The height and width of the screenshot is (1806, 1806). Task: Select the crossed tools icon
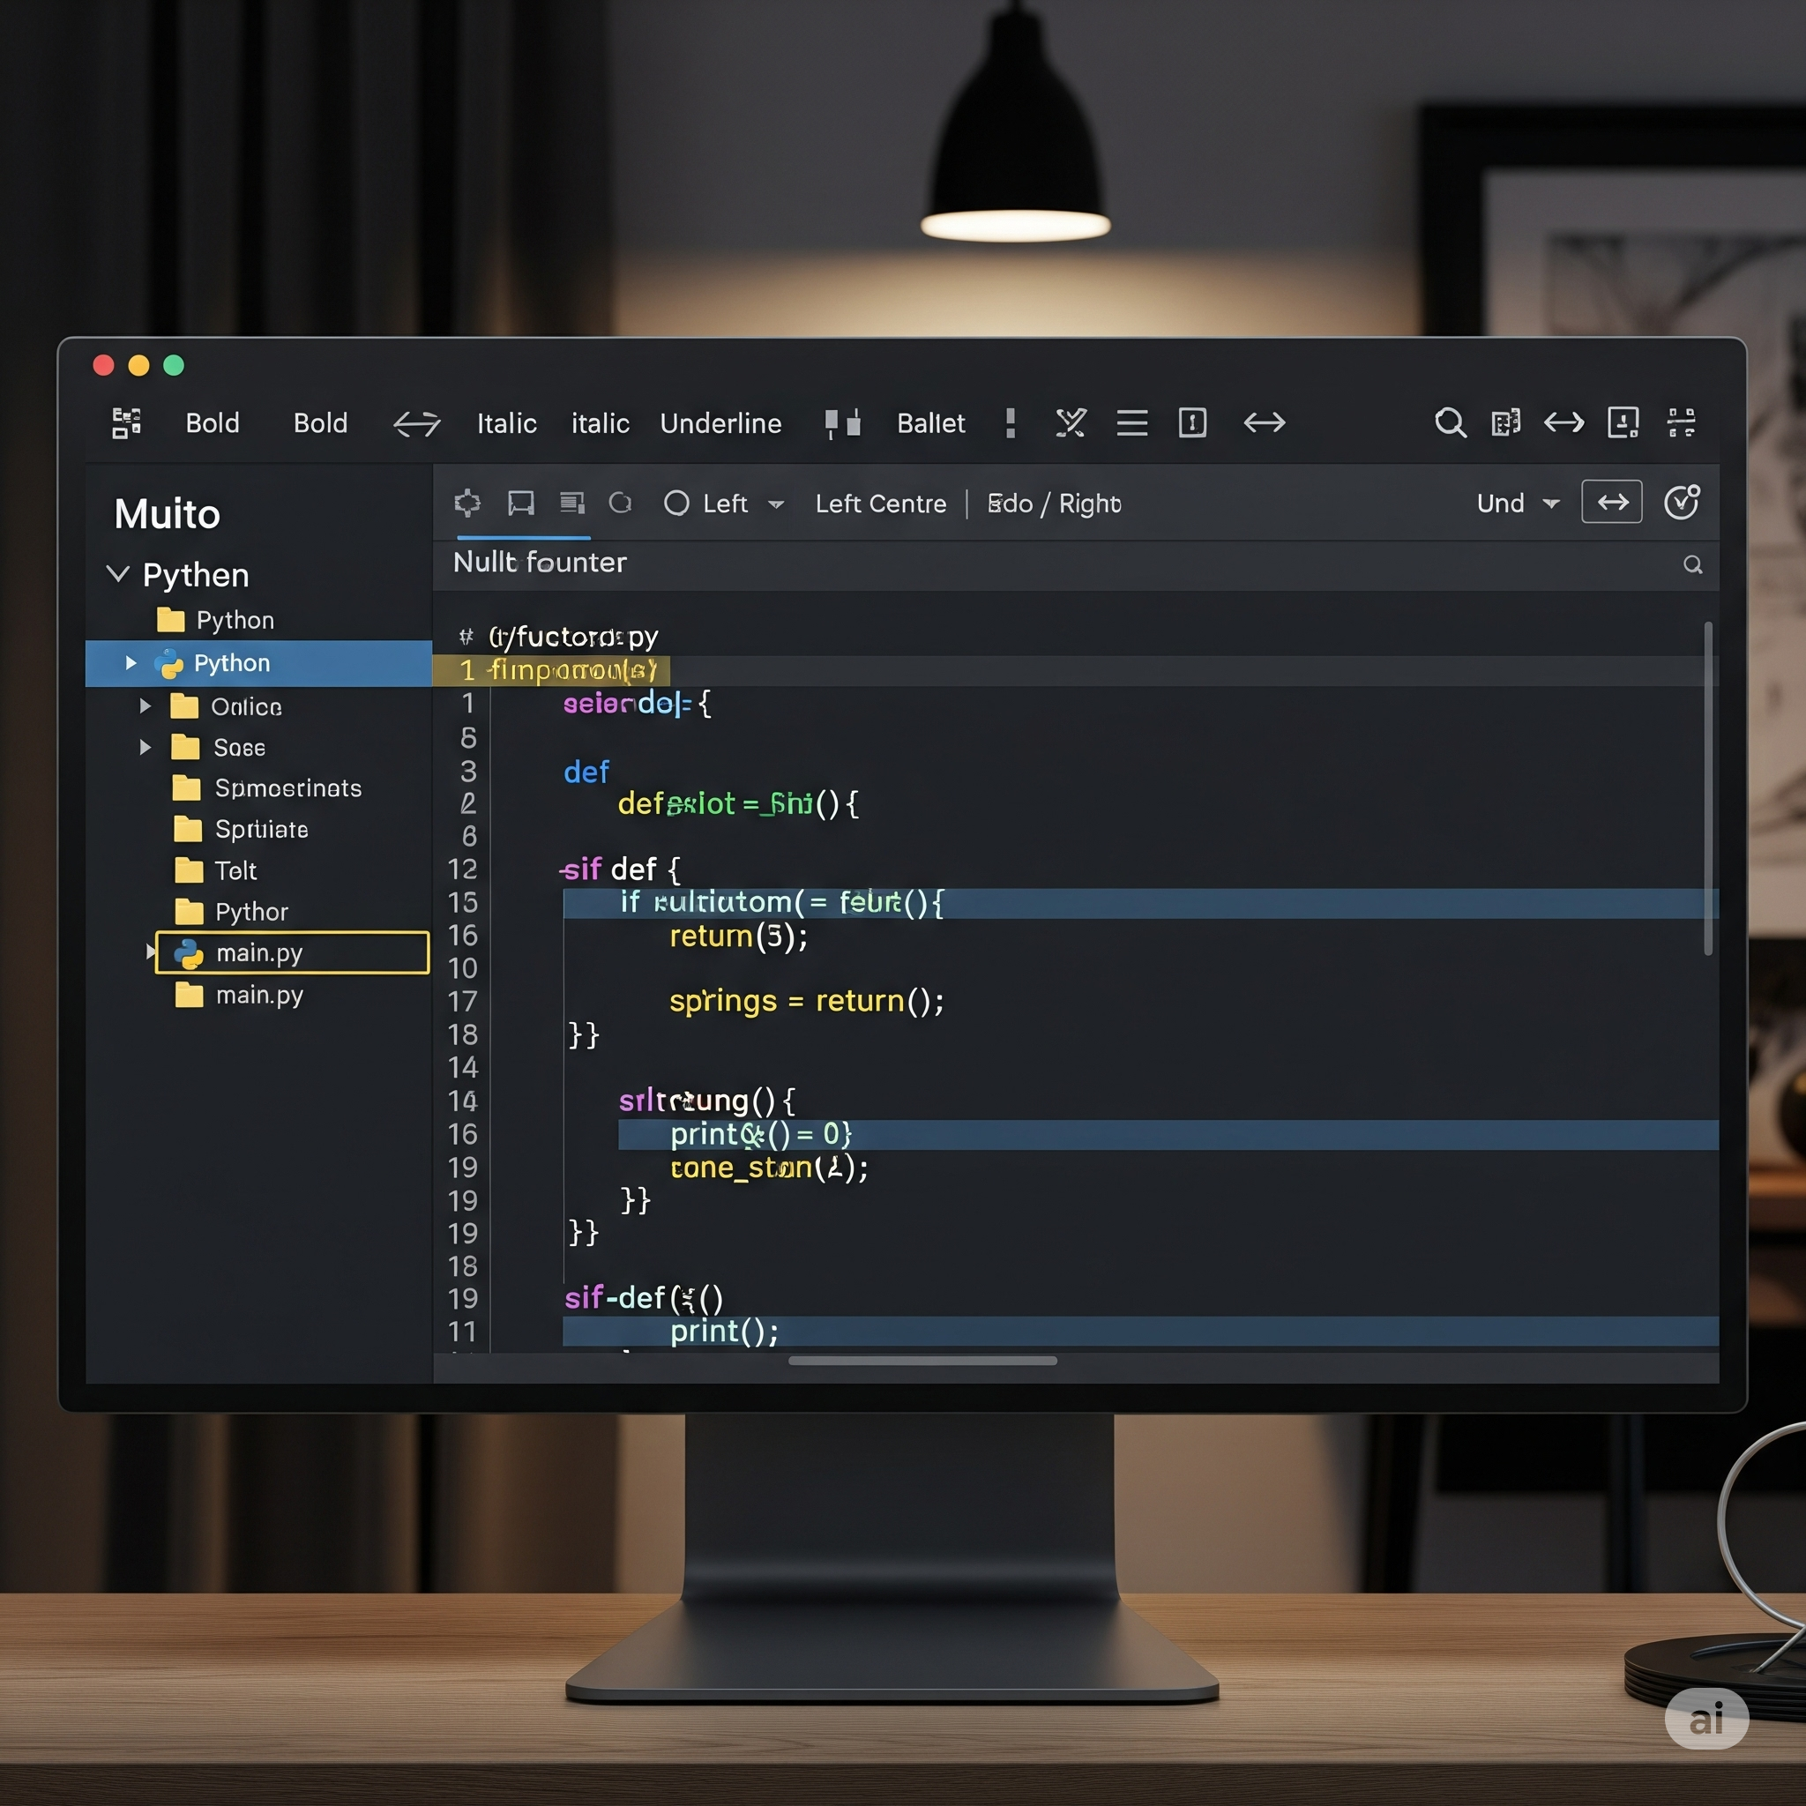[x=1071, y=423]
